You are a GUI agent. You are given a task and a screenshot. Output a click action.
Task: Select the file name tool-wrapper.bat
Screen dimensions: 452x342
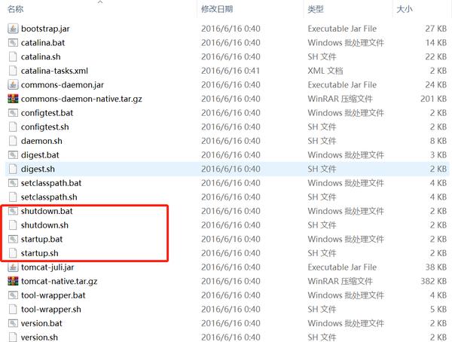pos(53,295)
